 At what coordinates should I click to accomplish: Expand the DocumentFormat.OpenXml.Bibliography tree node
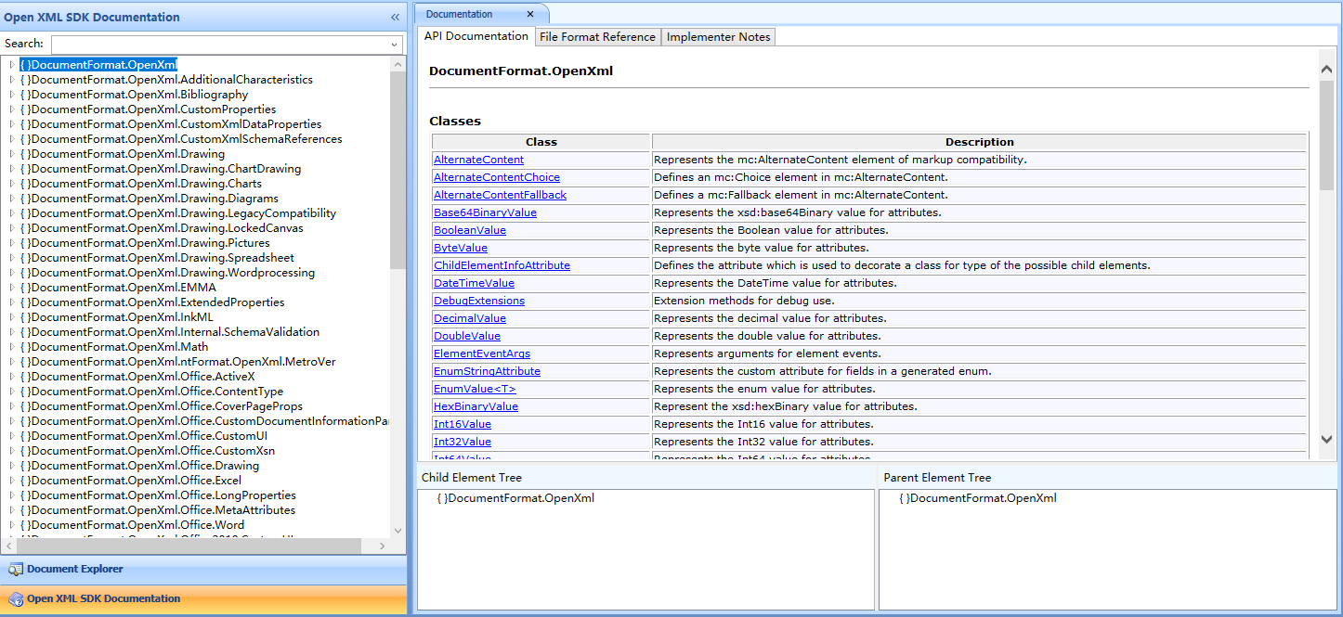(x=12, y=95)
